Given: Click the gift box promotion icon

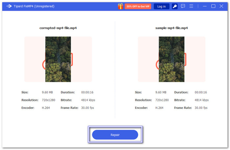Looking at the screenshot, I should (121, 6).
